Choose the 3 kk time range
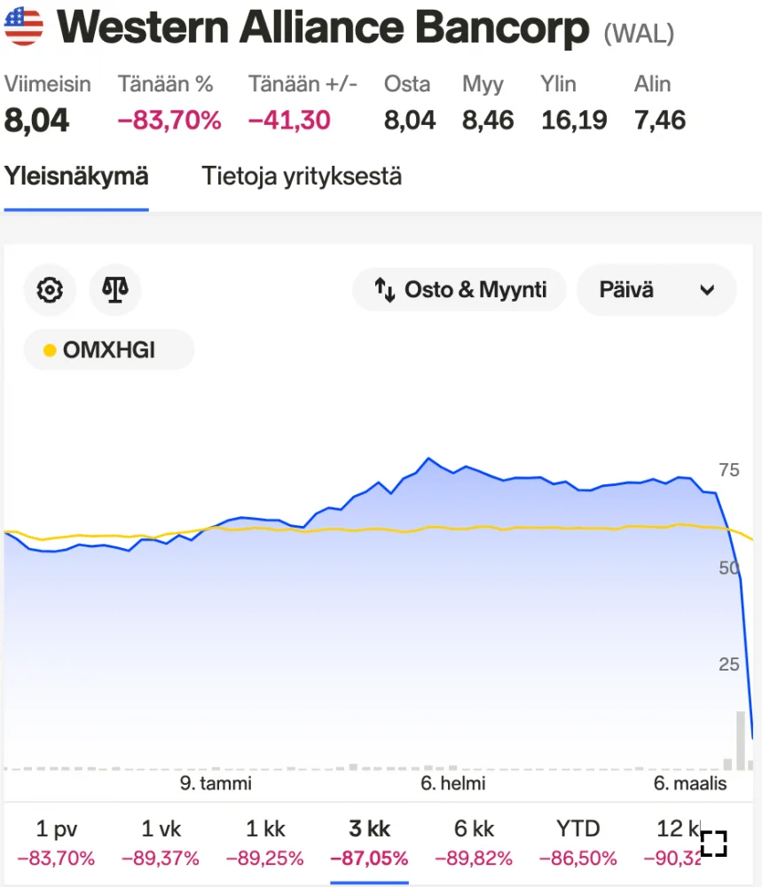Image resolution: width=762 pixels, height=887 pixels. 369,842
